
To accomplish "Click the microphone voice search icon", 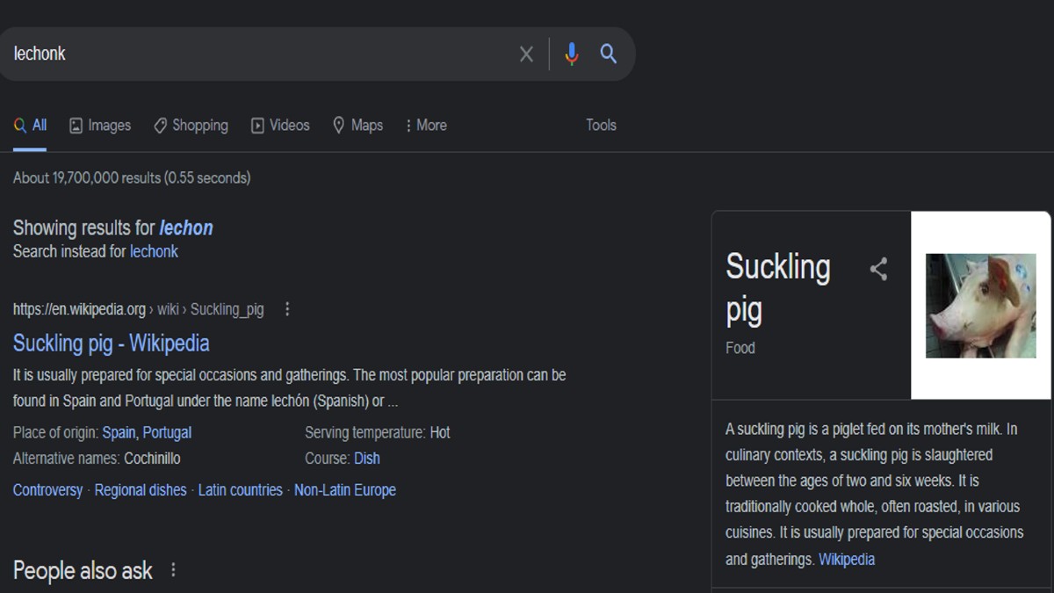I will [572, 54].
